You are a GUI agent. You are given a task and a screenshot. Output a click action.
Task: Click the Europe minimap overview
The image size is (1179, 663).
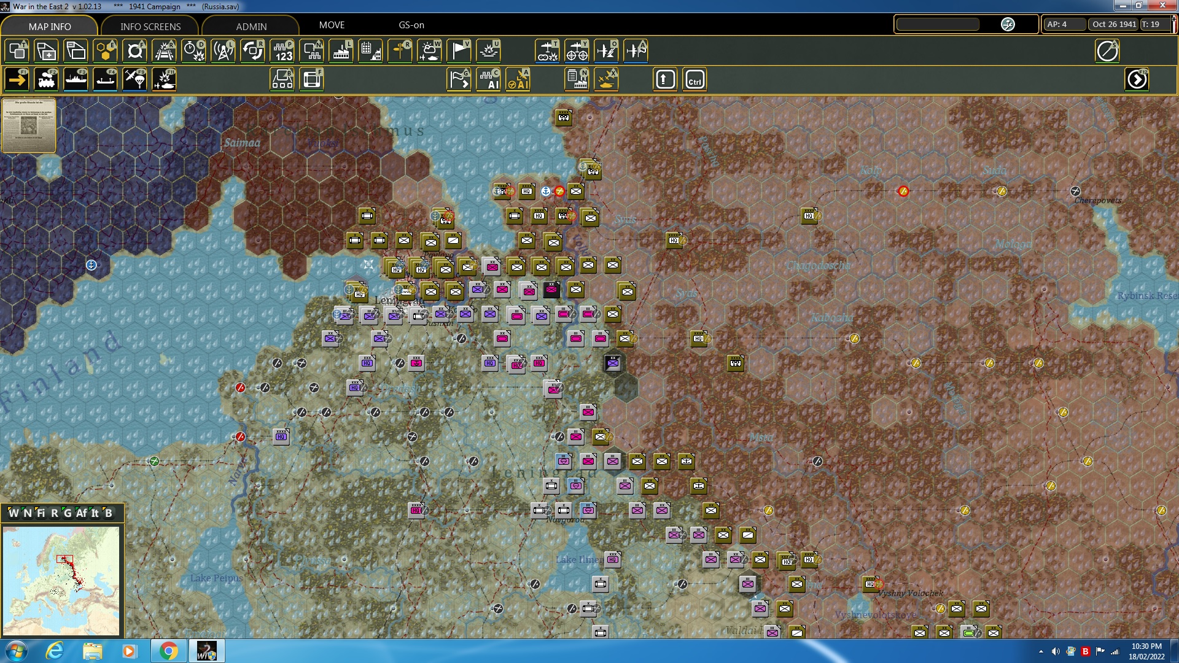(x=61, y=581)
